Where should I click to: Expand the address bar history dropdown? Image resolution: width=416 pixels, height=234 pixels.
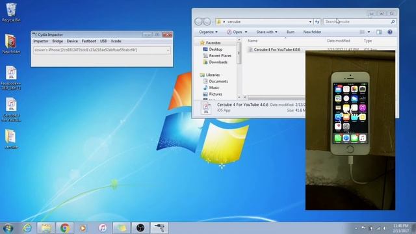pos(310,21)
